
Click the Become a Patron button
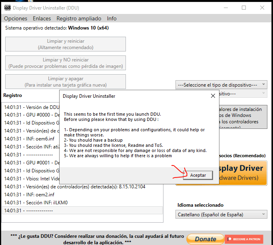244,239
